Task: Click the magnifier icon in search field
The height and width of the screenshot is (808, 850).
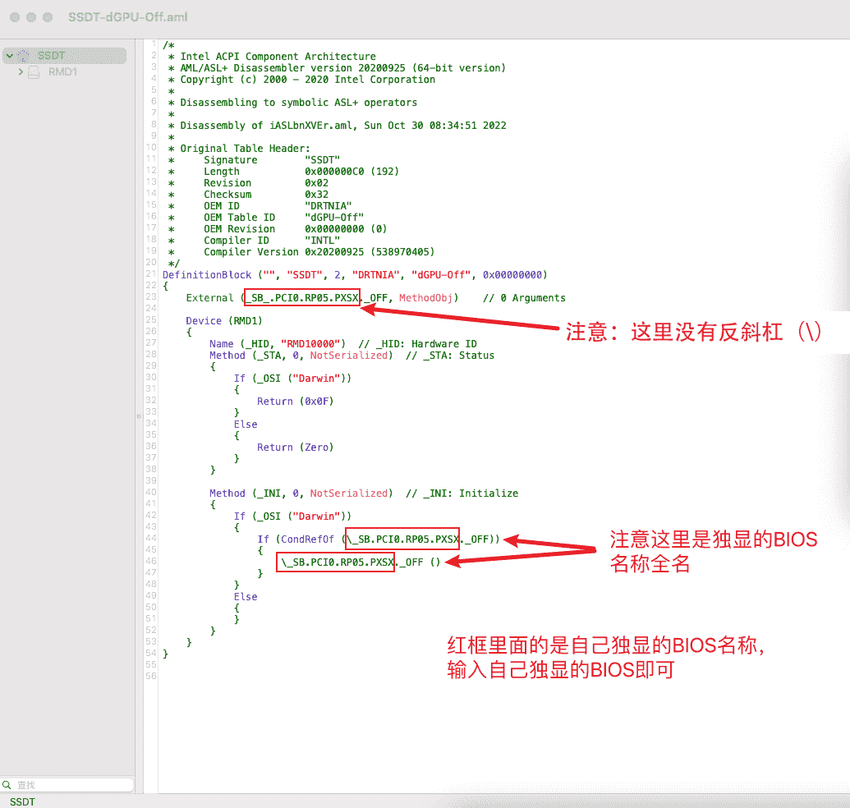Action: coord(7,785)
